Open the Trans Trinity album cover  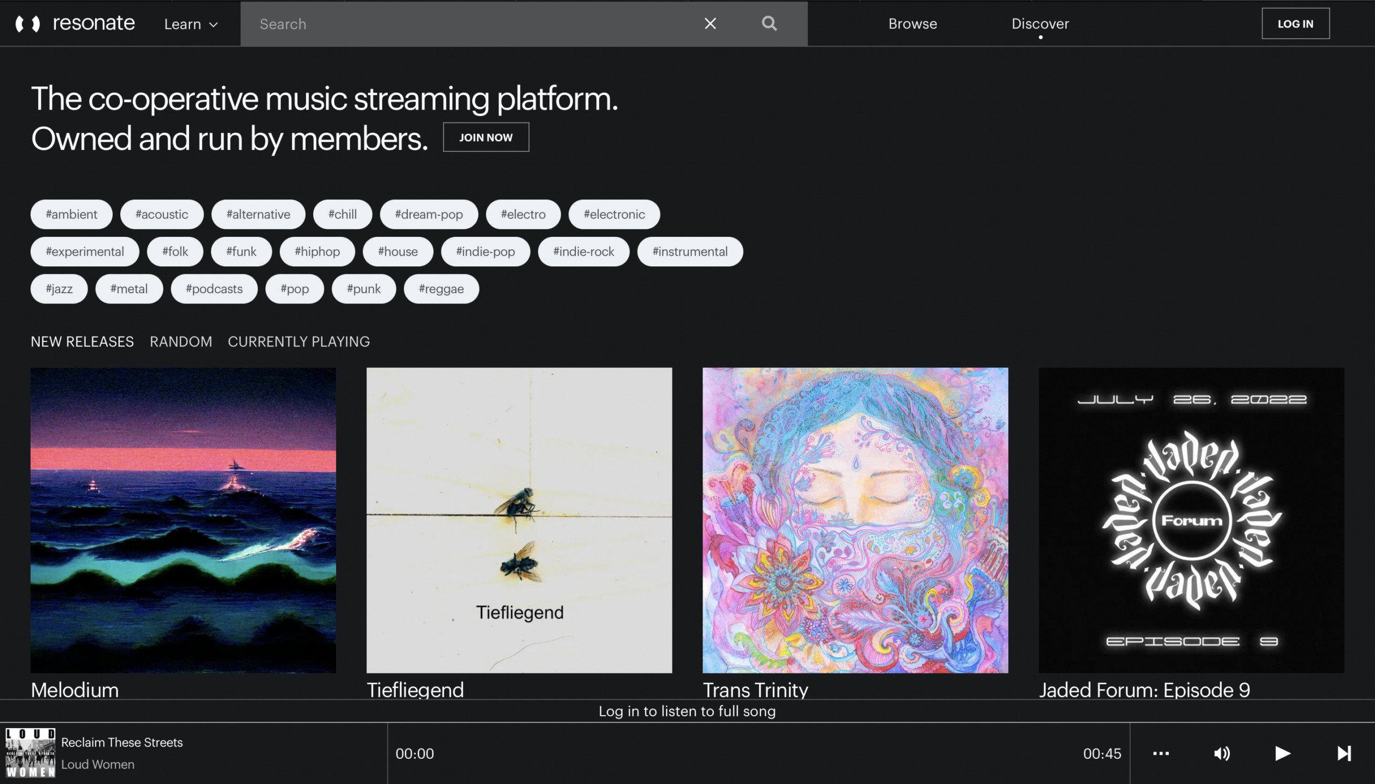855,520
